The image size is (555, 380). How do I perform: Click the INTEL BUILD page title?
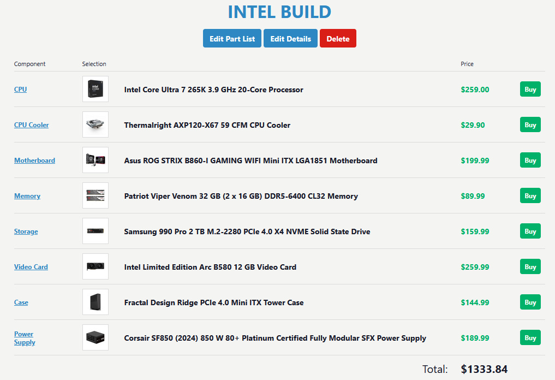coord(279,12)
